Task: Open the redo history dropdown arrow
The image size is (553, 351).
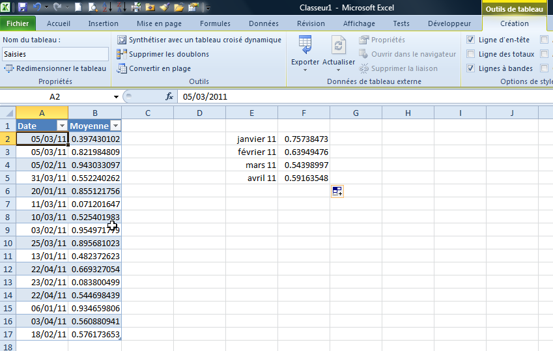Action: tap(67, 7)
